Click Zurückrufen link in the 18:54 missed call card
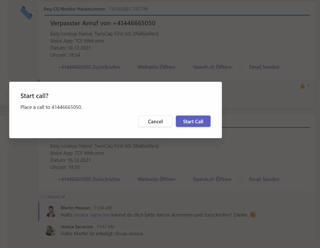The image size is (320, 248). click(x=89, y=67)
